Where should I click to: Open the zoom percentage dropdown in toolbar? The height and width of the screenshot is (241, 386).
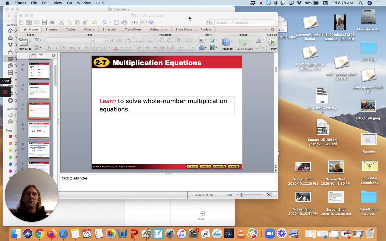coord(142,23)
